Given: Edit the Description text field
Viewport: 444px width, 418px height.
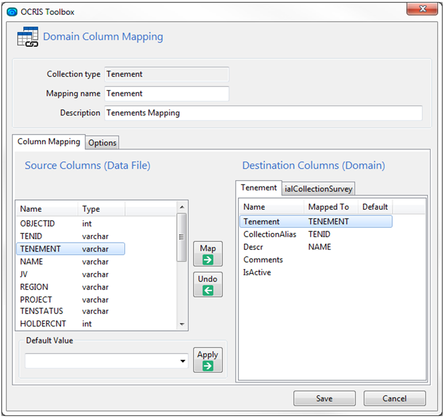Looking at the screenshot, I should pyautogui.click(x=263, y=113).
